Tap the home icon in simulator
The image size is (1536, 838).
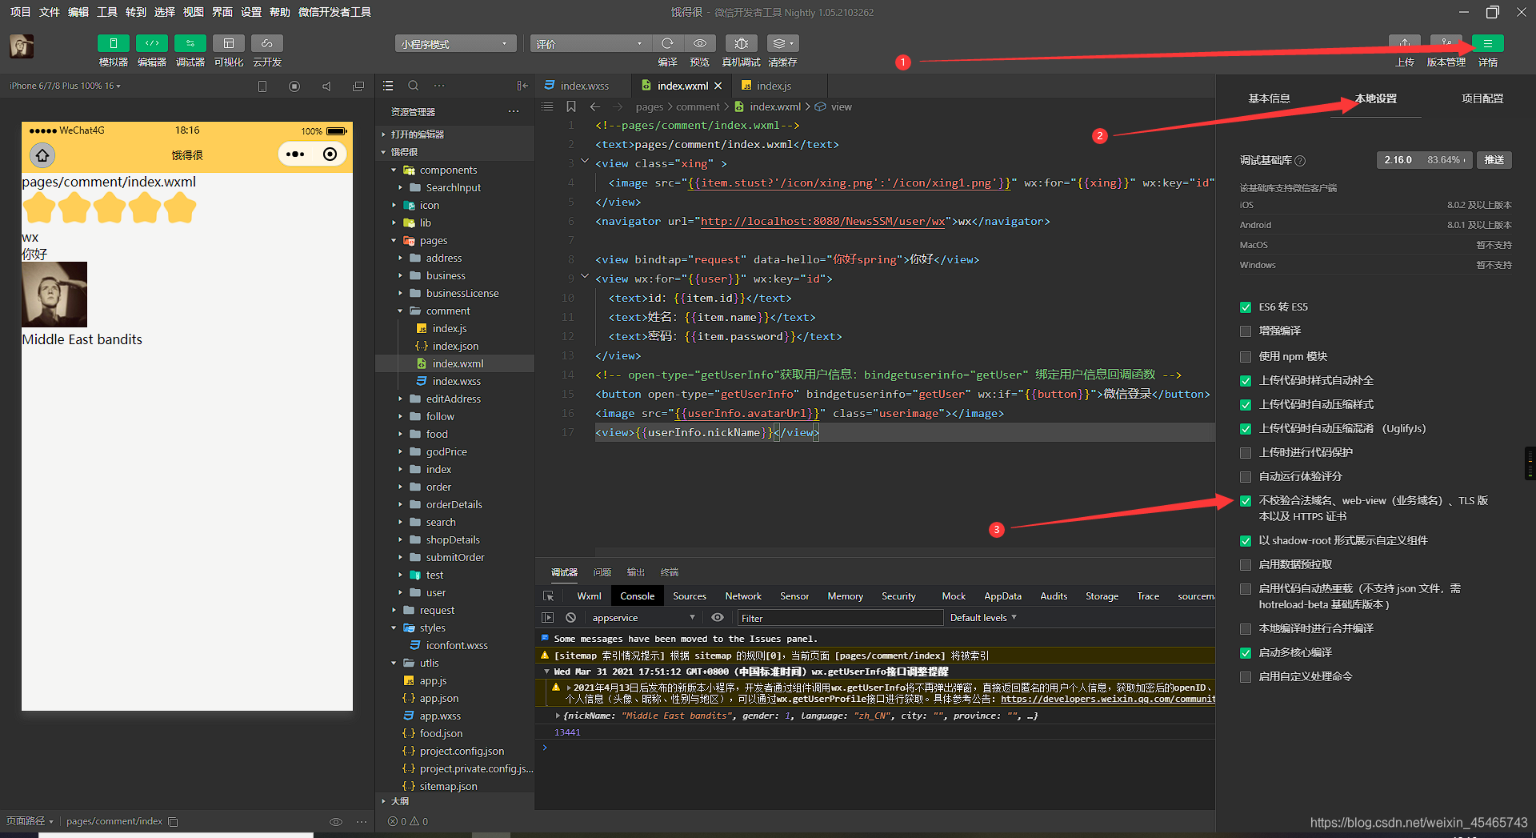tap(42, 154)
